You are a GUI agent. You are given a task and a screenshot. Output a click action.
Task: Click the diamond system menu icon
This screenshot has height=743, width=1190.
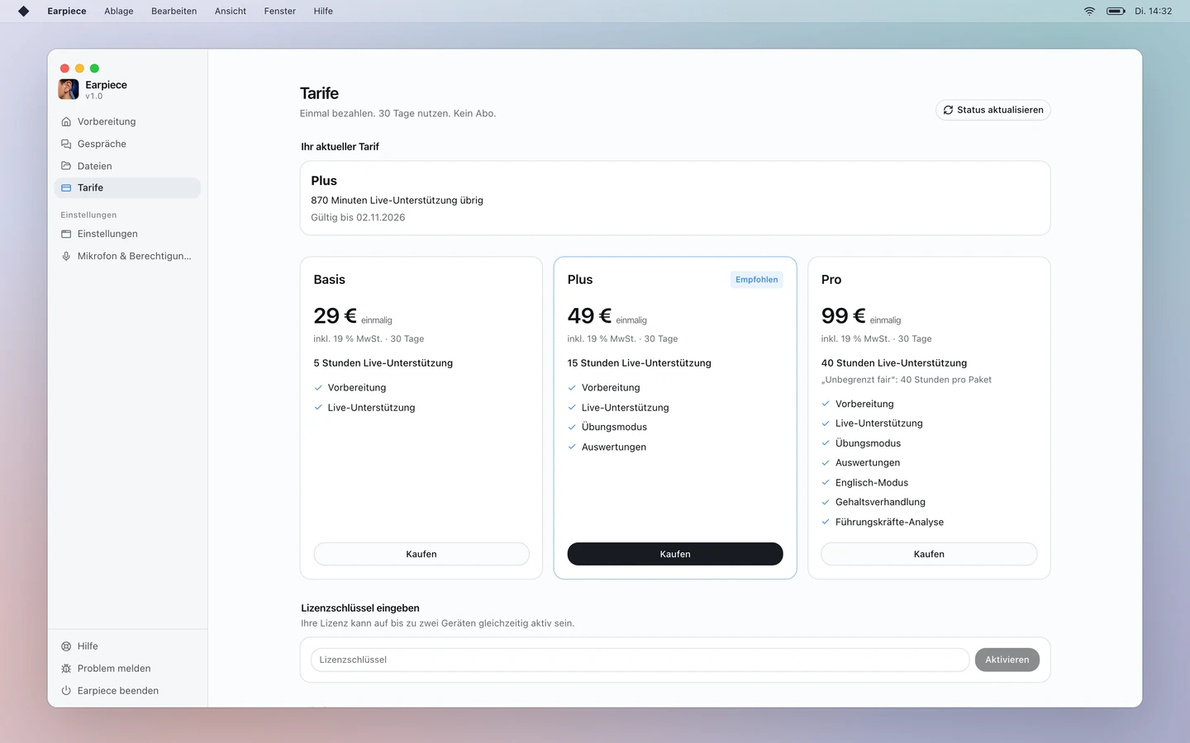click(x=24, y=11)
